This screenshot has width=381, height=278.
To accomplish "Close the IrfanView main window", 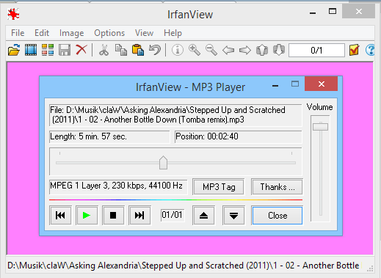I will (359, 11).
